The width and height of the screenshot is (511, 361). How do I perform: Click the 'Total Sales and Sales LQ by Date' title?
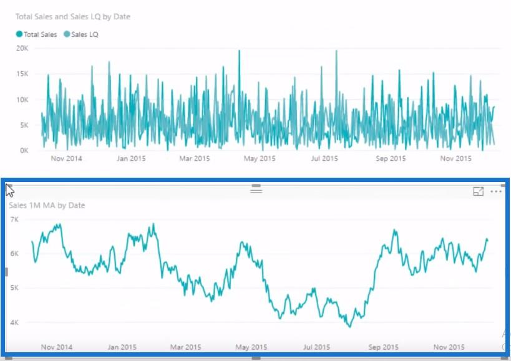click(72, 17)
